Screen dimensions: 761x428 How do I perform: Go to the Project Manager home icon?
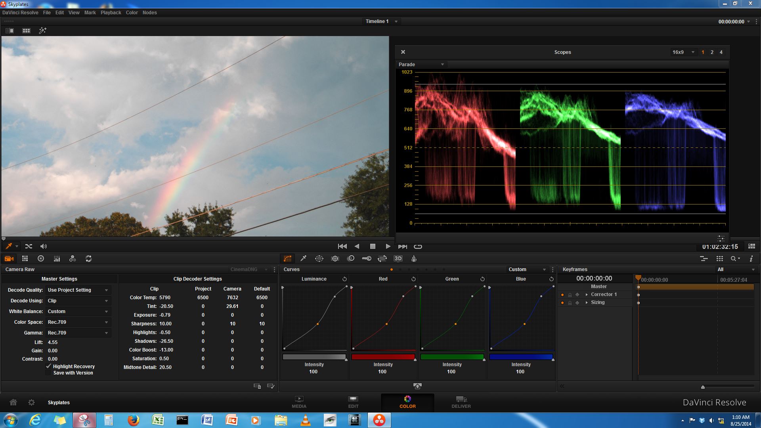click(13, 402)
